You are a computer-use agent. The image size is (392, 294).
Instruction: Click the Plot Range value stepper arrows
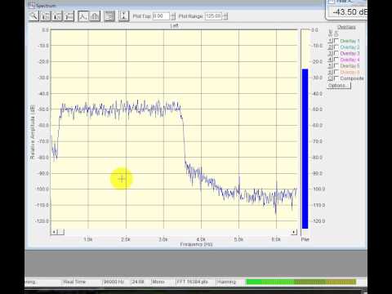point(225,16)
